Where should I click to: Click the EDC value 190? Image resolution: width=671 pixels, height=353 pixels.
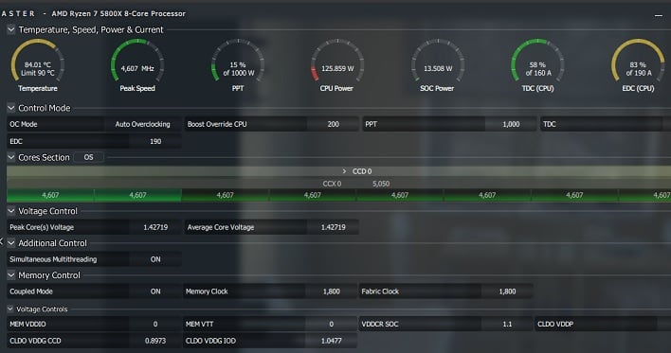click(155, 141)
